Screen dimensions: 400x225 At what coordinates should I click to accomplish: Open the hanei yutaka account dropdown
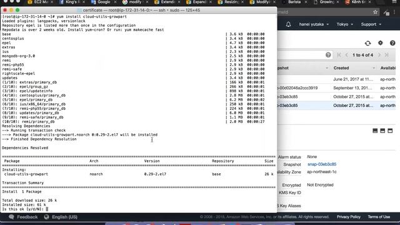click(x=314, y=24)
